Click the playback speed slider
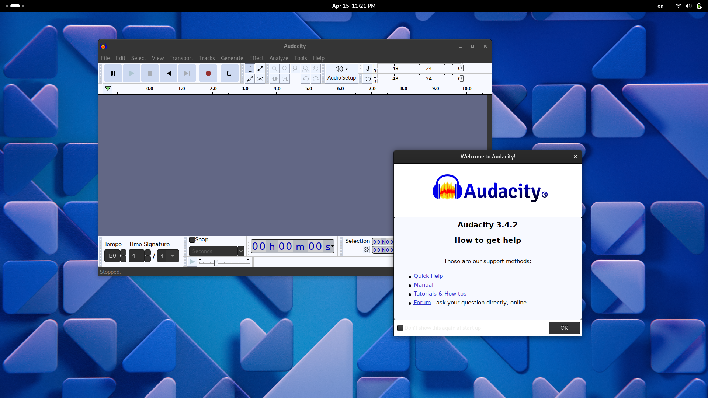This screenshot has height=398, width=708. click(x=225, y=262)
